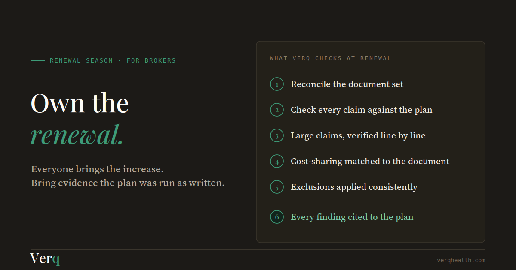516x270 pixels.
Task: Click 'Everyone brings the increase.' line
Action: [x=97, y=169]
